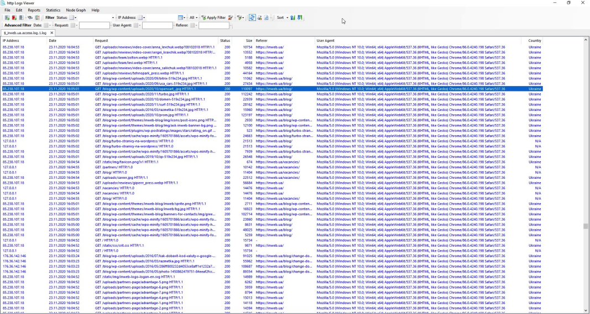Image resolution: width=590 pixels, height=314 pixels.
Task: Click the sort descending arrow icon
Action: (300, 18)
